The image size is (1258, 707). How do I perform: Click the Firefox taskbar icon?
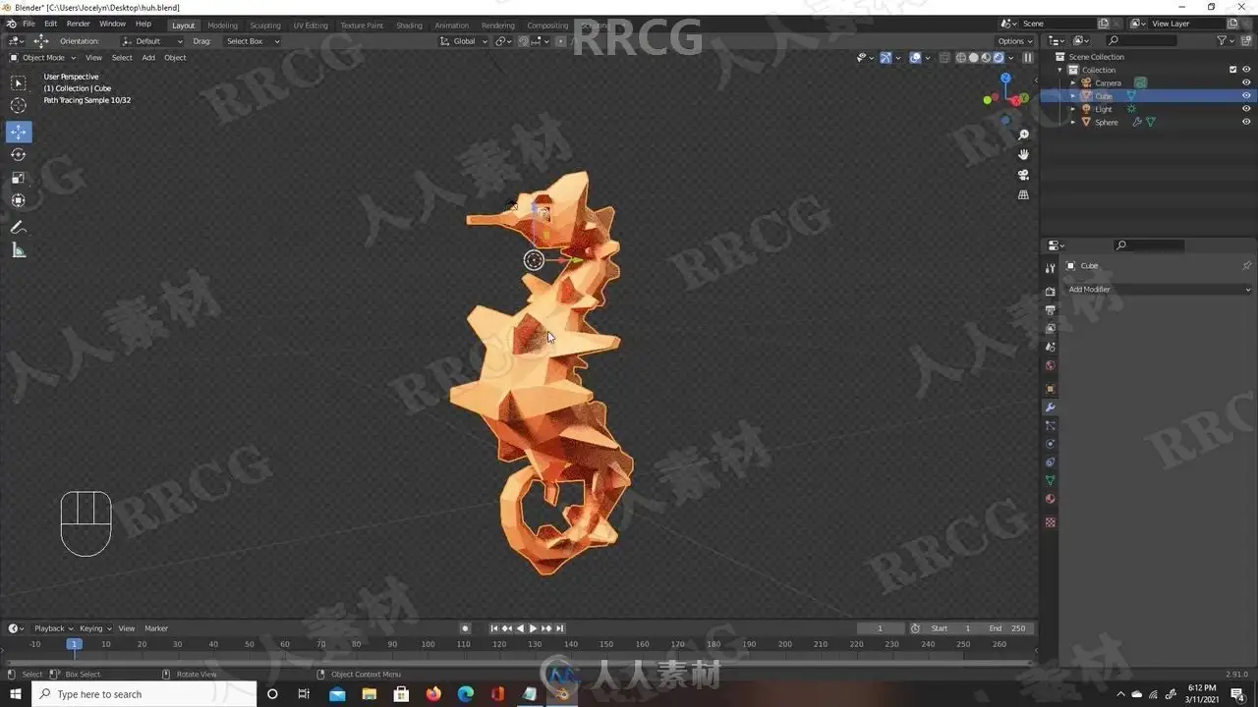point(433,694)
